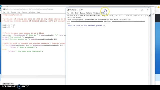
Task: Open the Shell menu in the Python Shell window
Action: (77, 13)
